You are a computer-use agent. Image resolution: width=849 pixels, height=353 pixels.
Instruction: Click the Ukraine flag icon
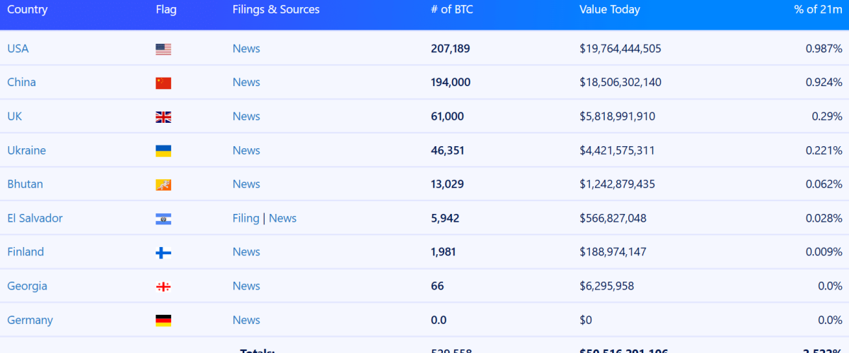163,151
